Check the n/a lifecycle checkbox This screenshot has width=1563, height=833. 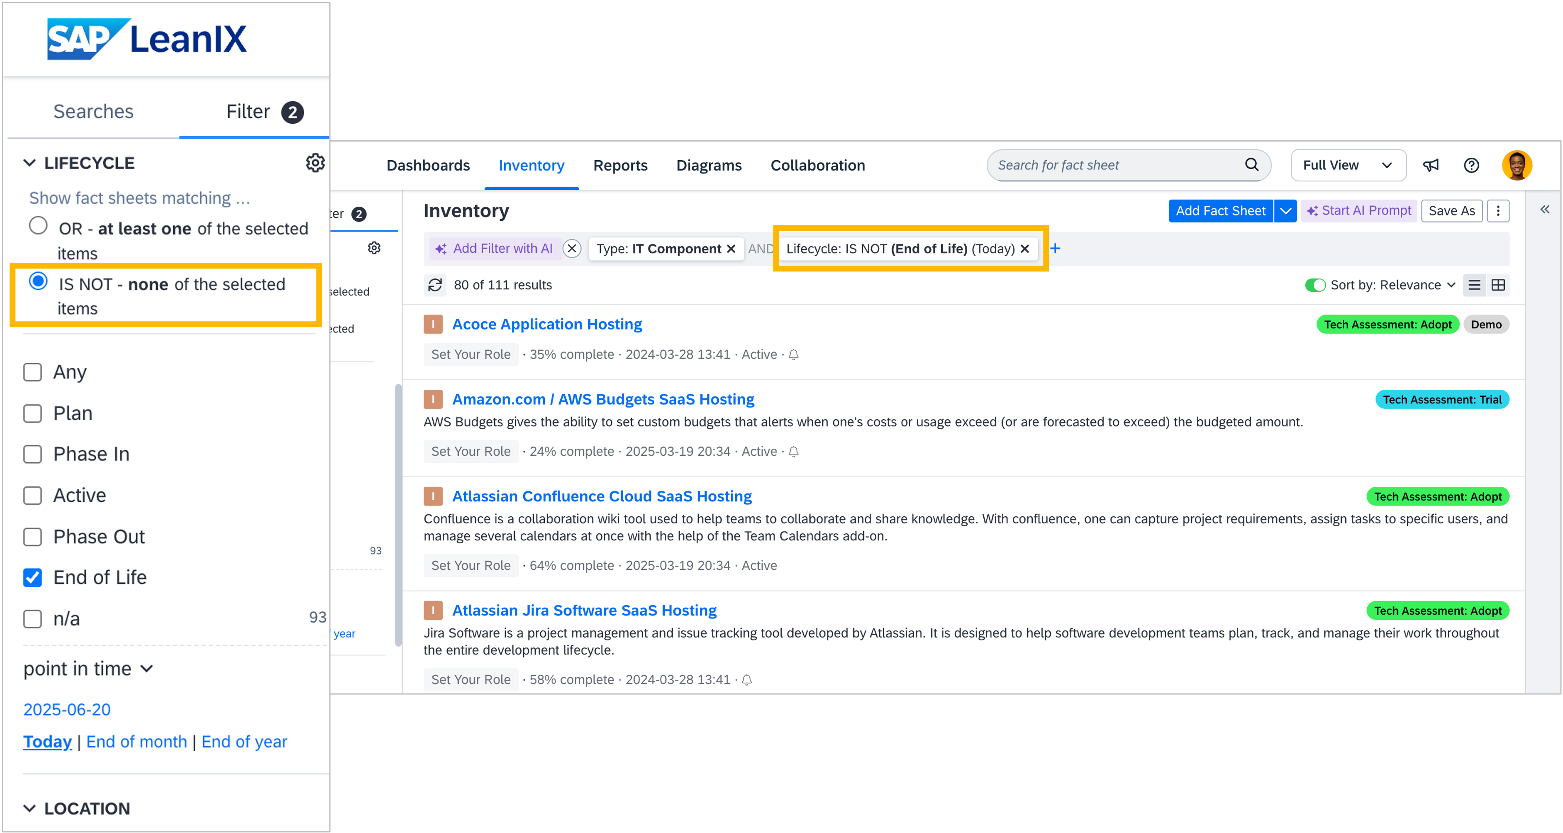(33, 619)
